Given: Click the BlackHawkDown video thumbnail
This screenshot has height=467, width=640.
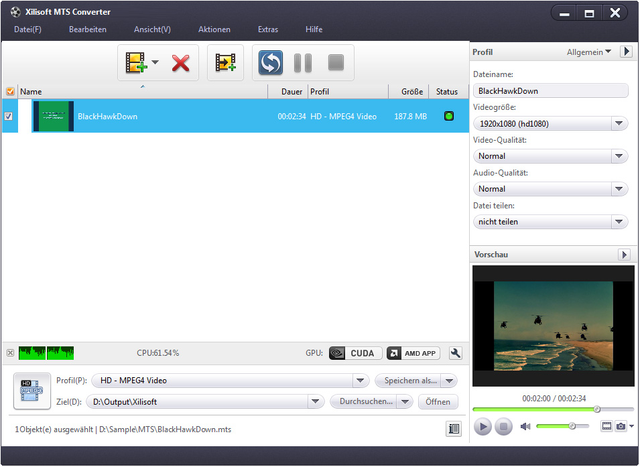Looking at the screenshot, I should 54,117.
